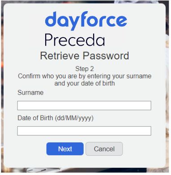The height and width of the screenshot is (175, 171).
Task: Cancel the password retrieval
Action: pos(104,149)
